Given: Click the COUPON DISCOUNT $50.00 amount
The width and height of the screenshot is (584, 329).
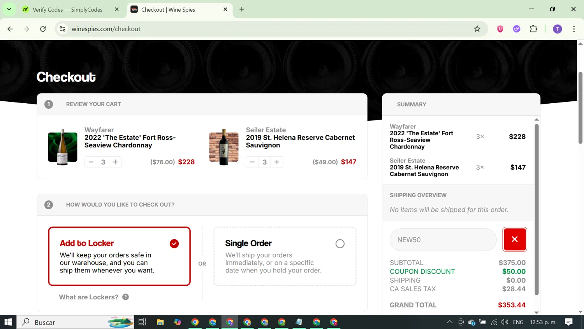Looking at the screenshot, I should pos(514,271).
